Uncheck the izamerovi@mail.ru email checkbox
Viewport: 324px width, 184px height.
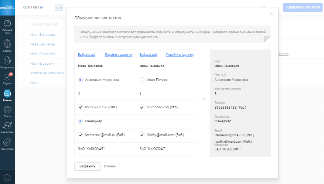[x=80, y=135]
